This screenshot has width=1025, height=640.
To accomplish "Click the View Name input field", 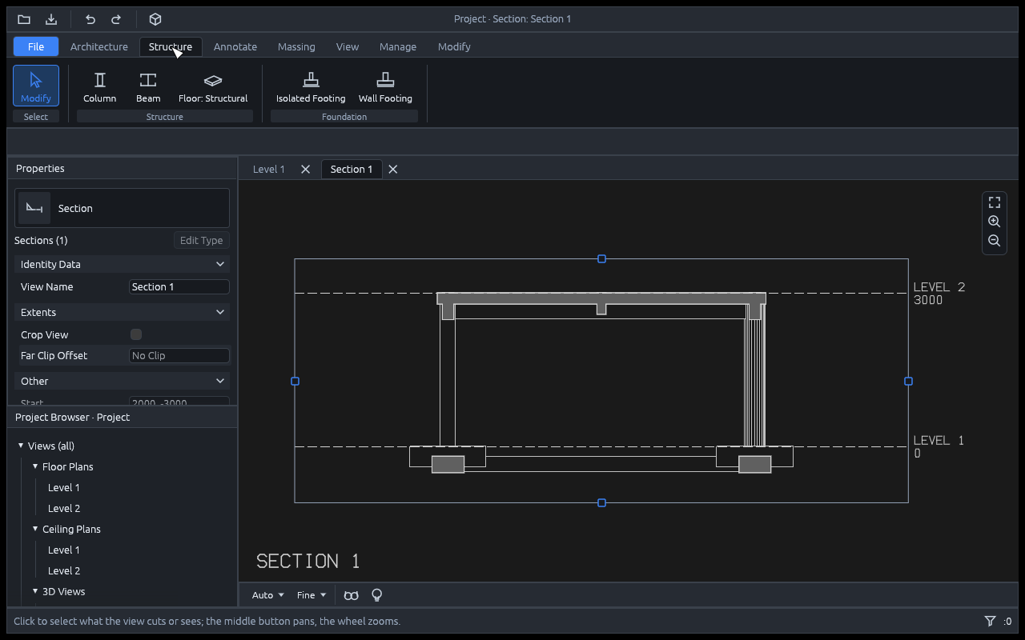I will tap(179, 286).
